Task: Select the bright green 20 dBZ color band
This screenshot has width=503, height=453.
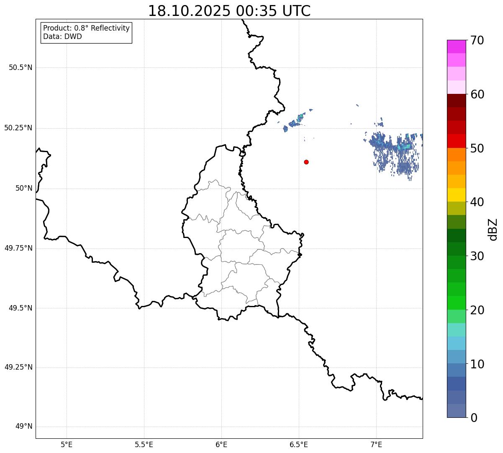Action: click(456, 303)
